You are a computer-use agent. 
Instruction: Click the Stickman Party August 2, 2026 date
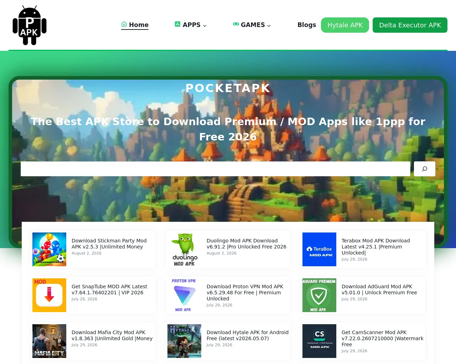[x=87, y=253]
